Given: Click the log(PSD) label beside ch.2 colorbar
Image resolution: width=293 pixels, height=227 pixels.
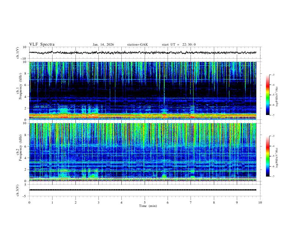Looking at the screenshot, I should [277, 158].
